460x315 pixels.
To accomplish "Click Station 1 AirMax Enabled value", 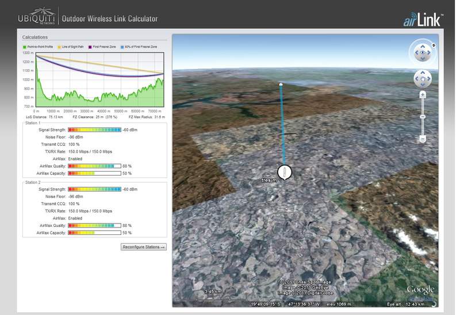I will click(x=75, y=159).
